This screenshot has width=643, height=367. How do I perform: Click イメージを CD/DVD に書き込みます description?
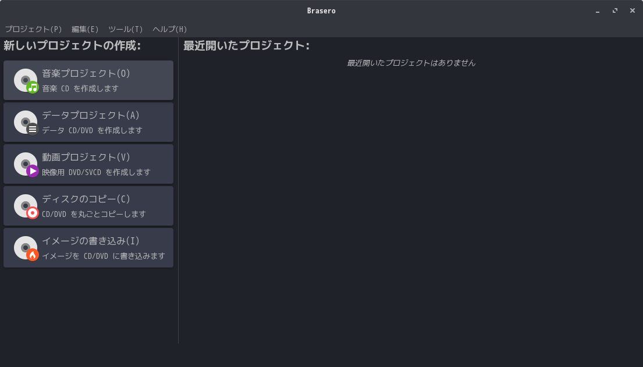tap(104, 256)
